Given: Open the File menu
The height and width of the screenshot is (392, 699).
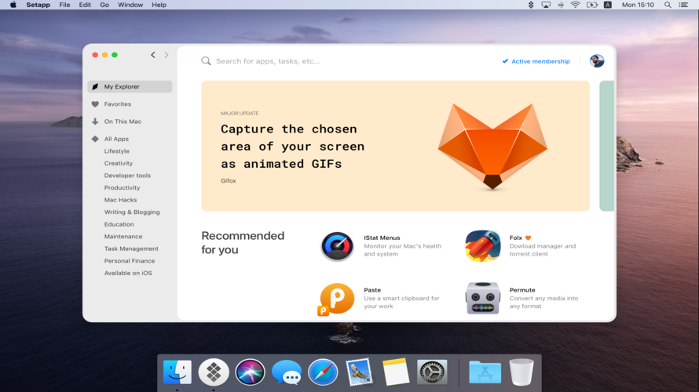Looking at the screenshot, I should click(x=64, y=5).
